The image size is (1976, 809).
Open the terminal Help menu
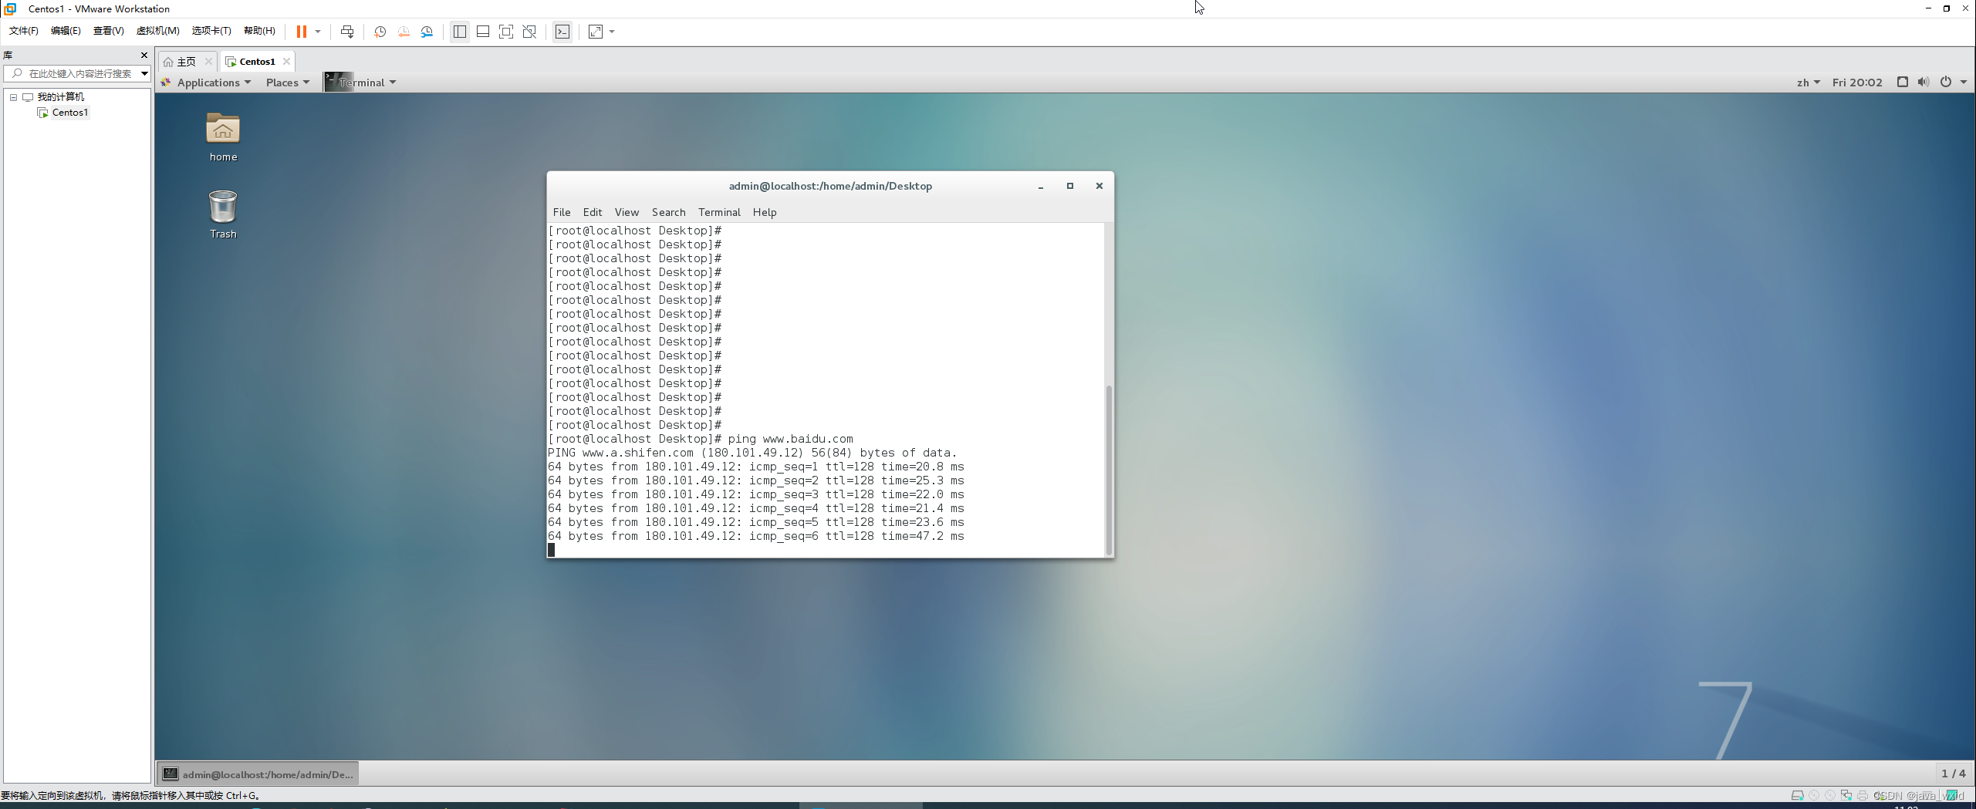coord(765,212)
